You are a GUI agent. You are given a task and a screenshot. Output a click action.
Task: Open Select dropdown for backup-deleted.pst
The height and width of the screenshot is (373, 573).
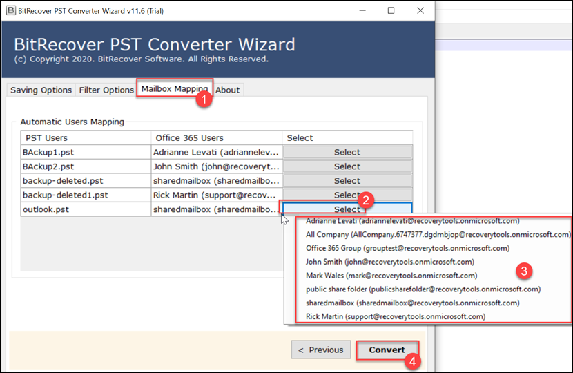tap(347, 180)
